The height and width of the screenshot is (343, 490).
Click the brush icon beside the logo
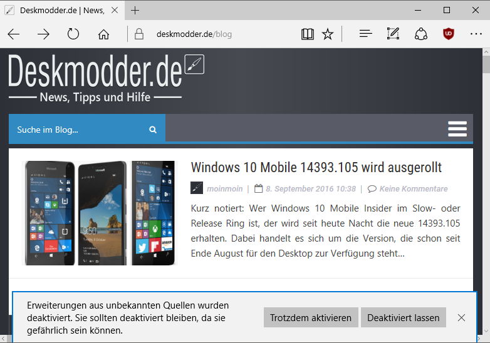coord(194,64)
